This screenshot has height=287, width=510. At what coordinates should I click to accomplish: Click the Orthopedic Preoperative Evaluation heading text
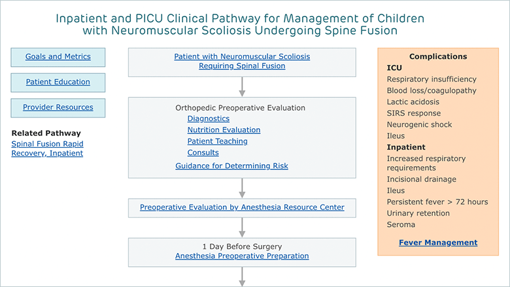tap(241, 108)
